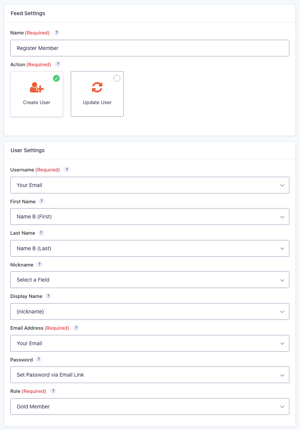Open the Nickname help tooltip

point(39,264)
